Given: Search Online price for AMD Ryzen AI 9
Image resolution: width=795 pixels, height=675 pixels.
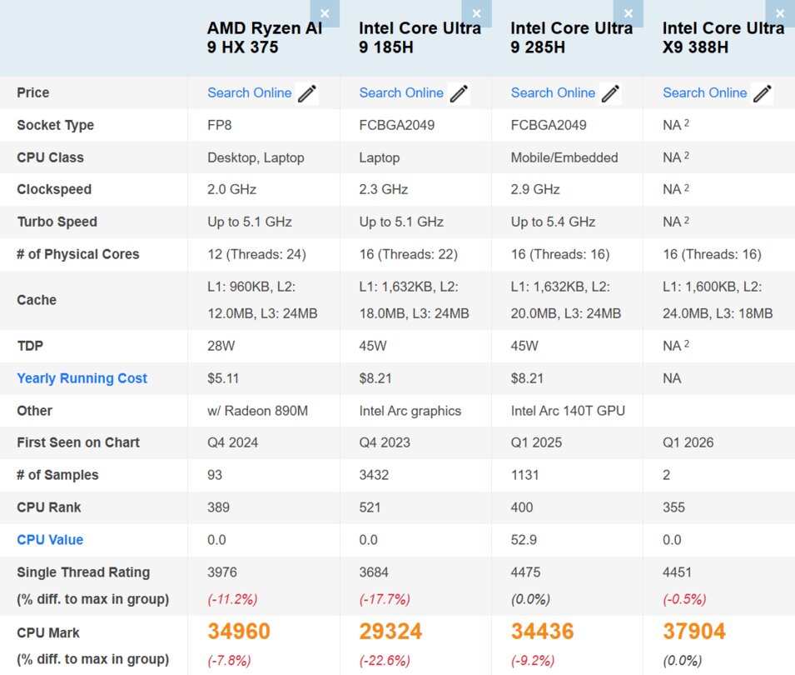Looking at the screenshot, I should pyautogui.click(x=249, y=93).
